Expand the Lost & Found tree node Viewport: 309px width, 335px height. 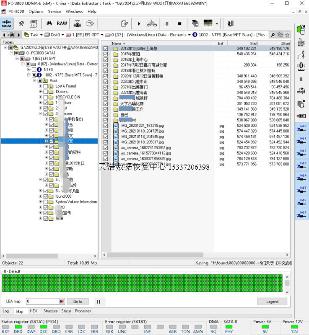(40, 86)
